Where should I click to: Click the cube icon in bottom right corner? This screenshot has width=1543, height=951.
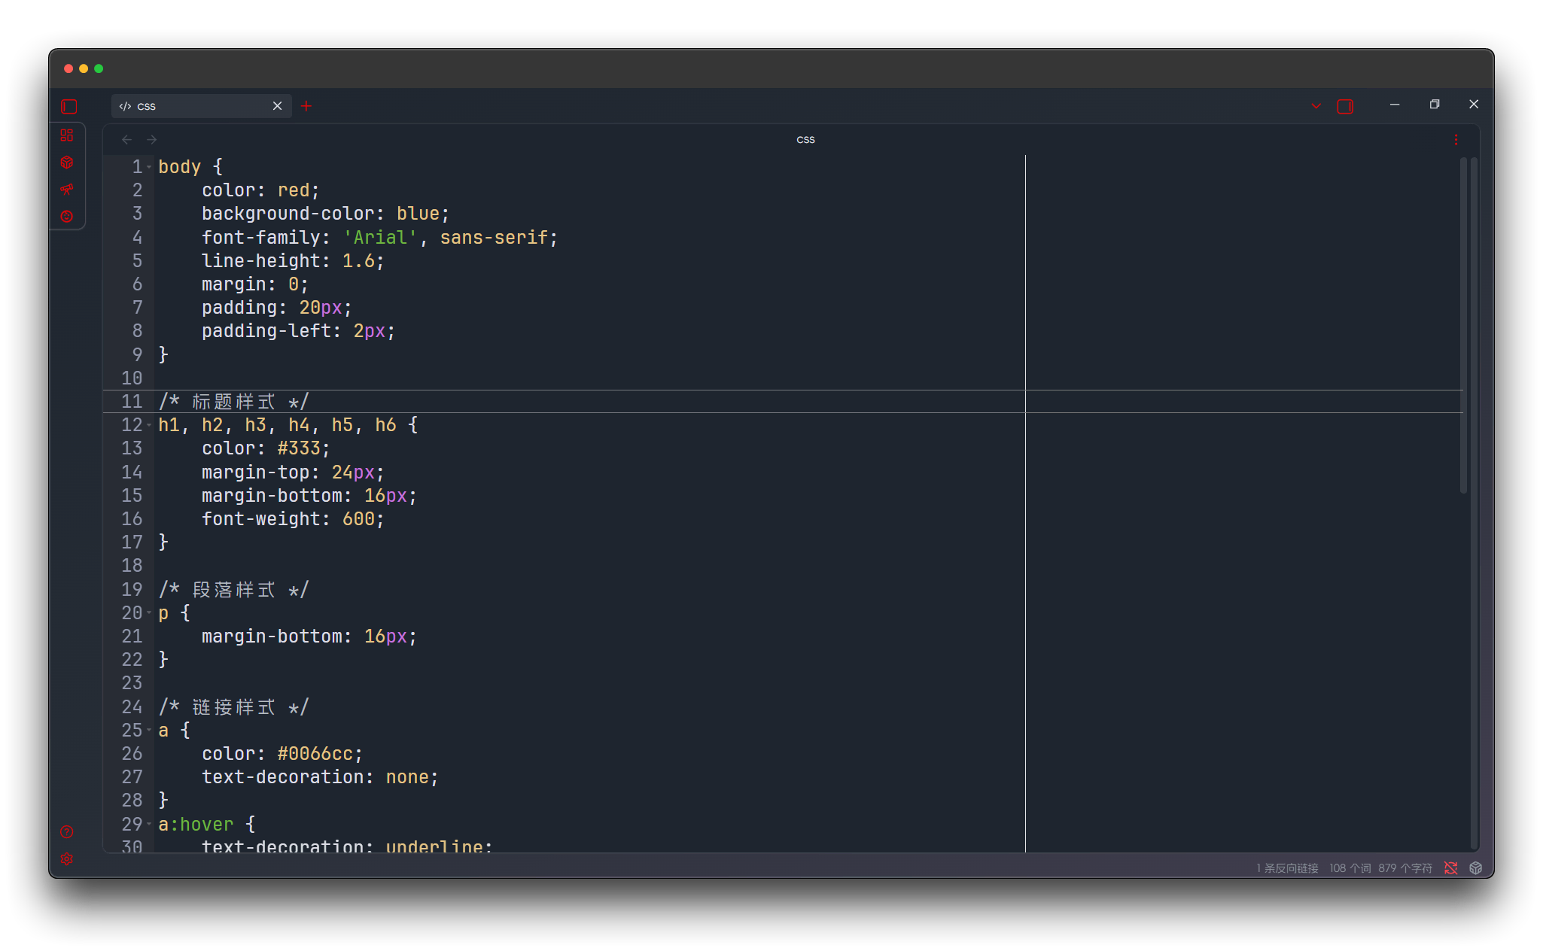(x=1475, y=867)
